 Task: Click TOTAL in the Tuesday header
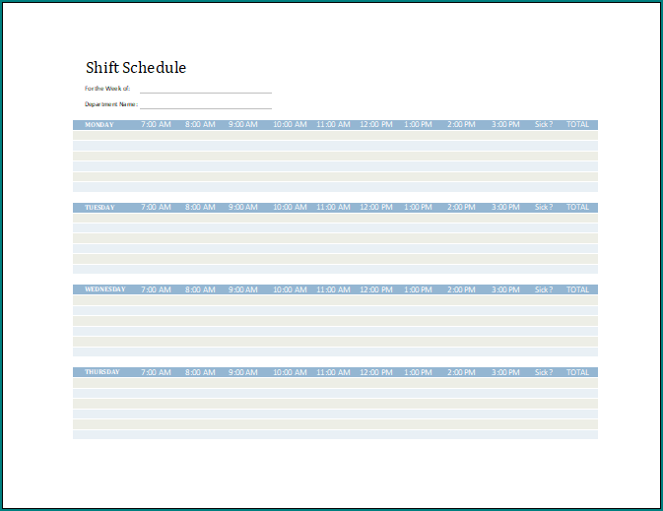[x=577, y=207]
